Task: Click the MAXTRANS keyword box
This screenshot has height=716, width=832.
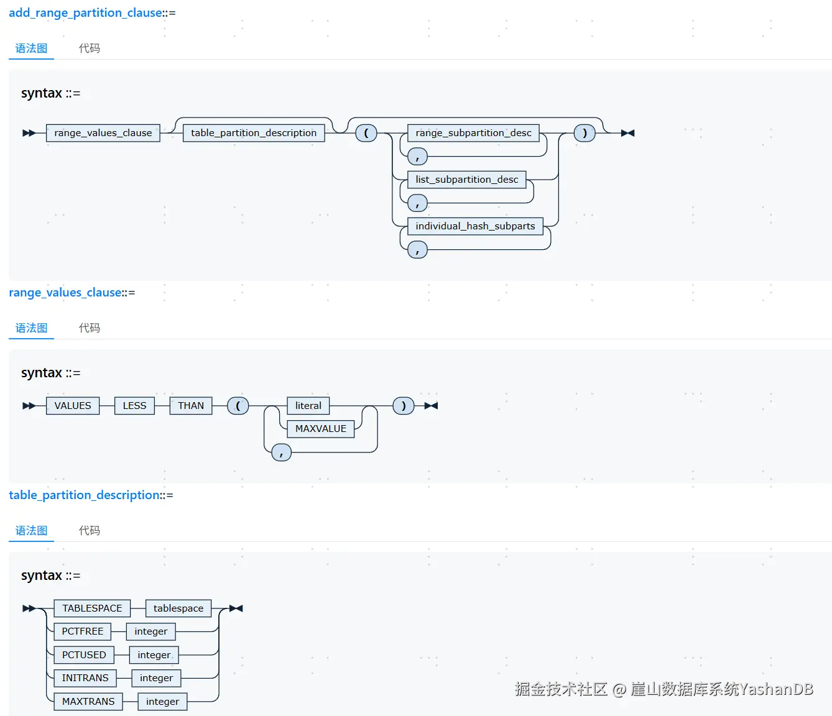Action: [88, 702]
